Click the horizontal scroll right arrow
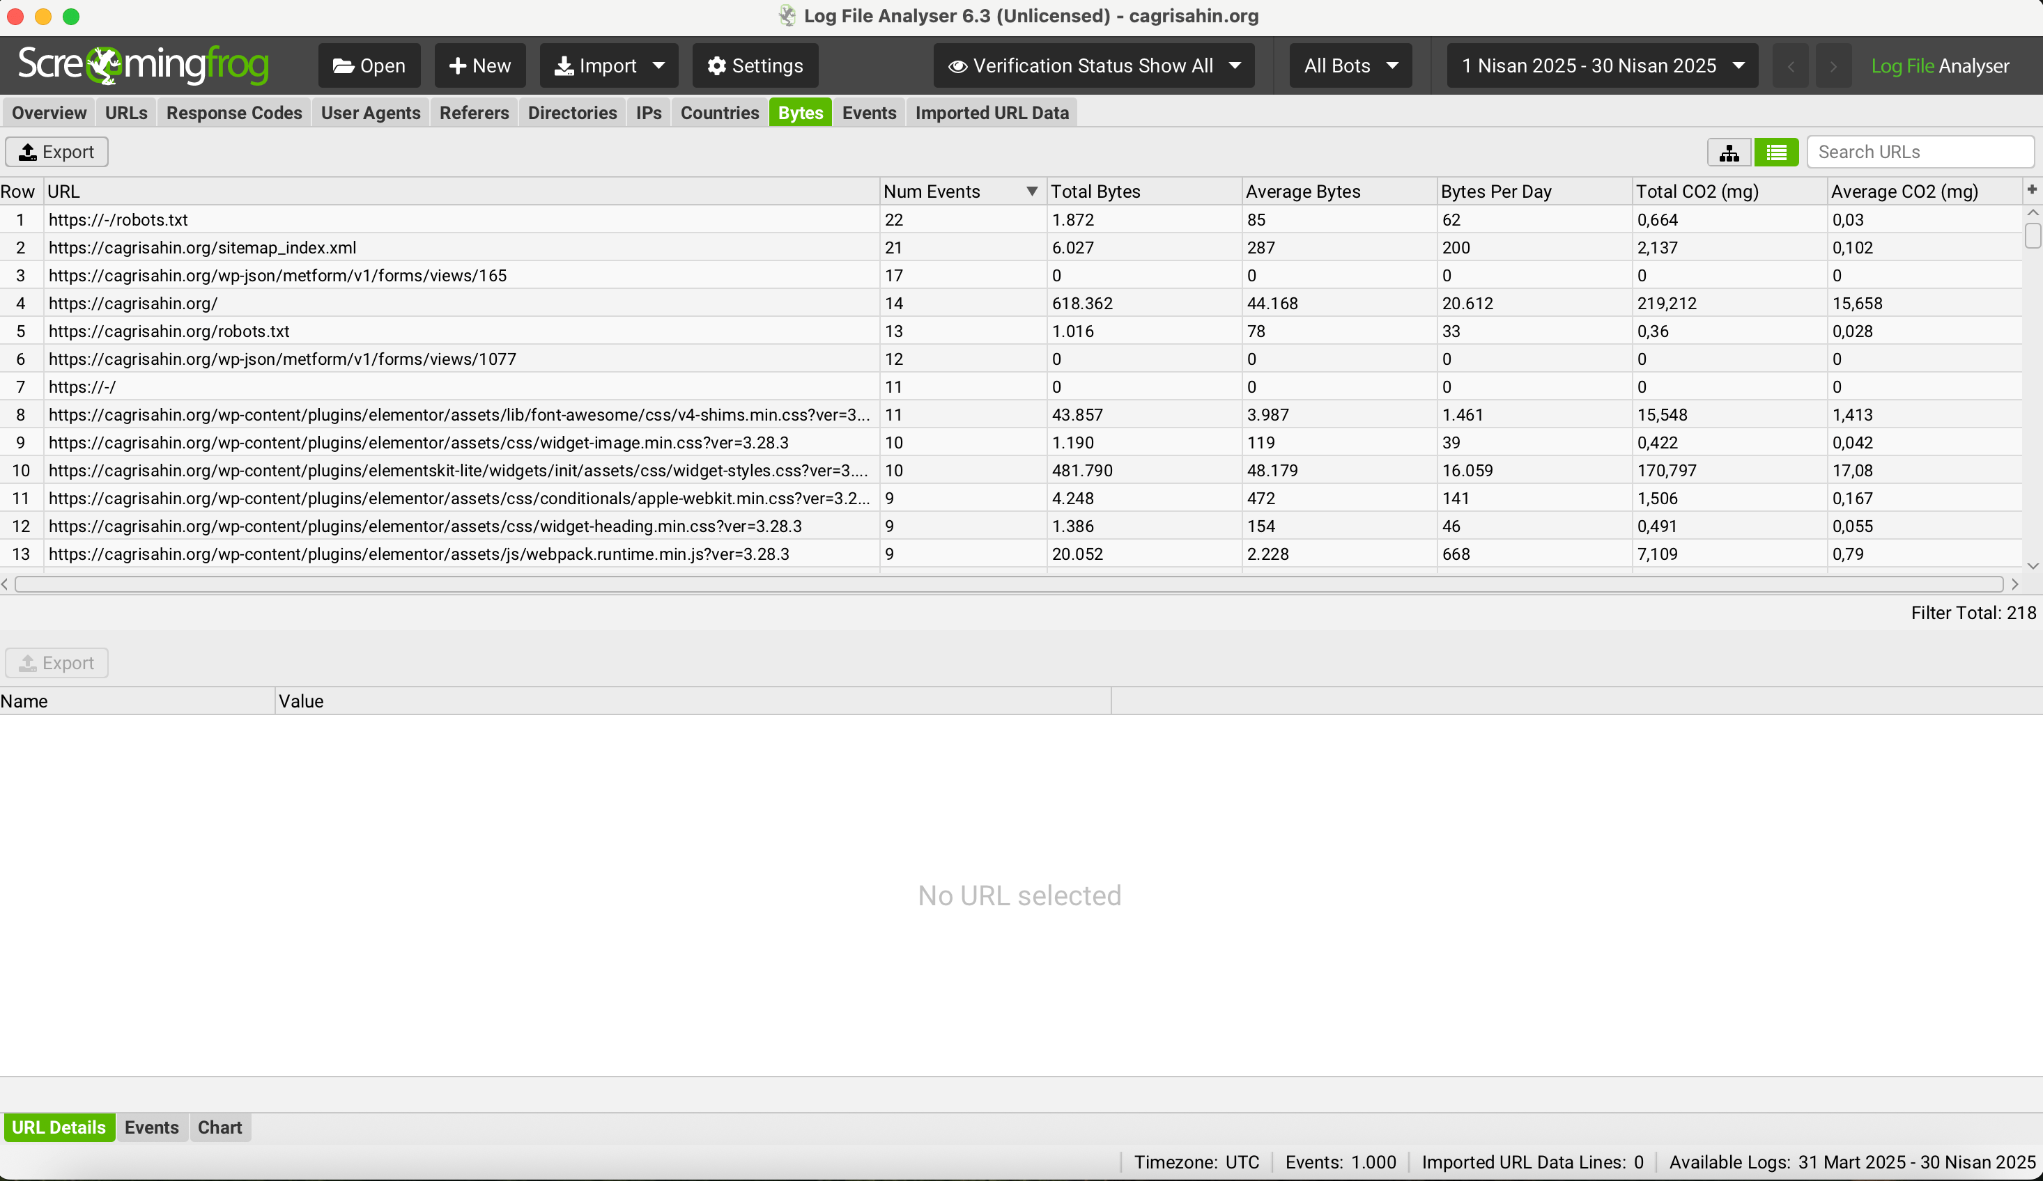Screen dimensions: 2043x1181 [x=2014, y=584]
